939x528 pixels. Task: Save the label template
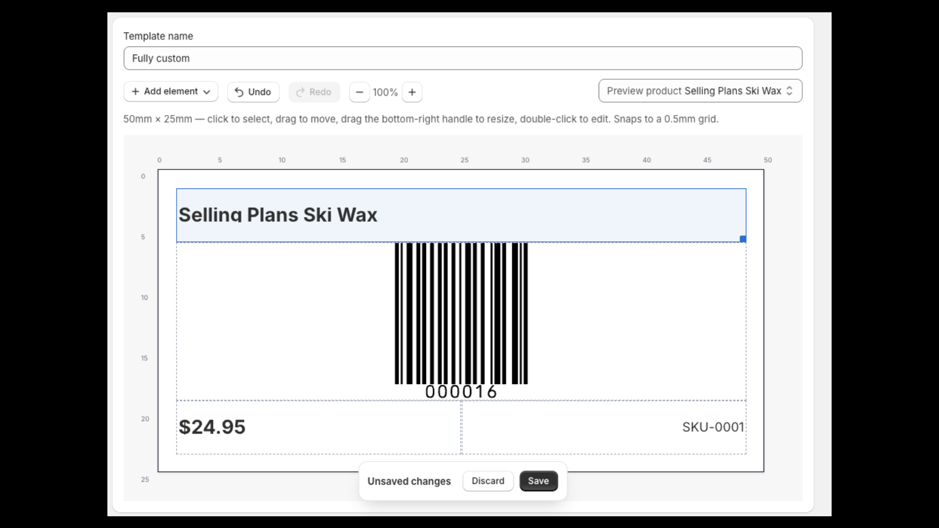pos(538,481)
